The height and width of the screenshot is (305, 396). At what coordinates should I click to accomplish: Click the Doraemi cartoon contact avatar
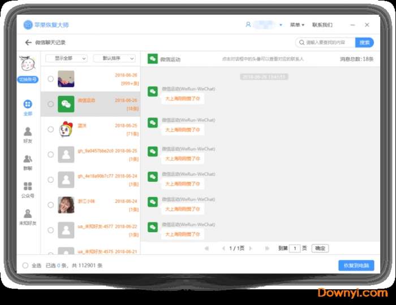[66, 129]
